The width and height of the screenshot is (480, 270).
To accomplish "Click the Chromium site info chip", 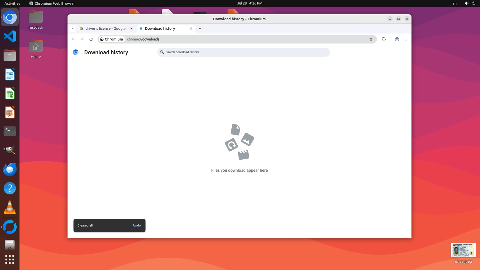I will (111, 39).
